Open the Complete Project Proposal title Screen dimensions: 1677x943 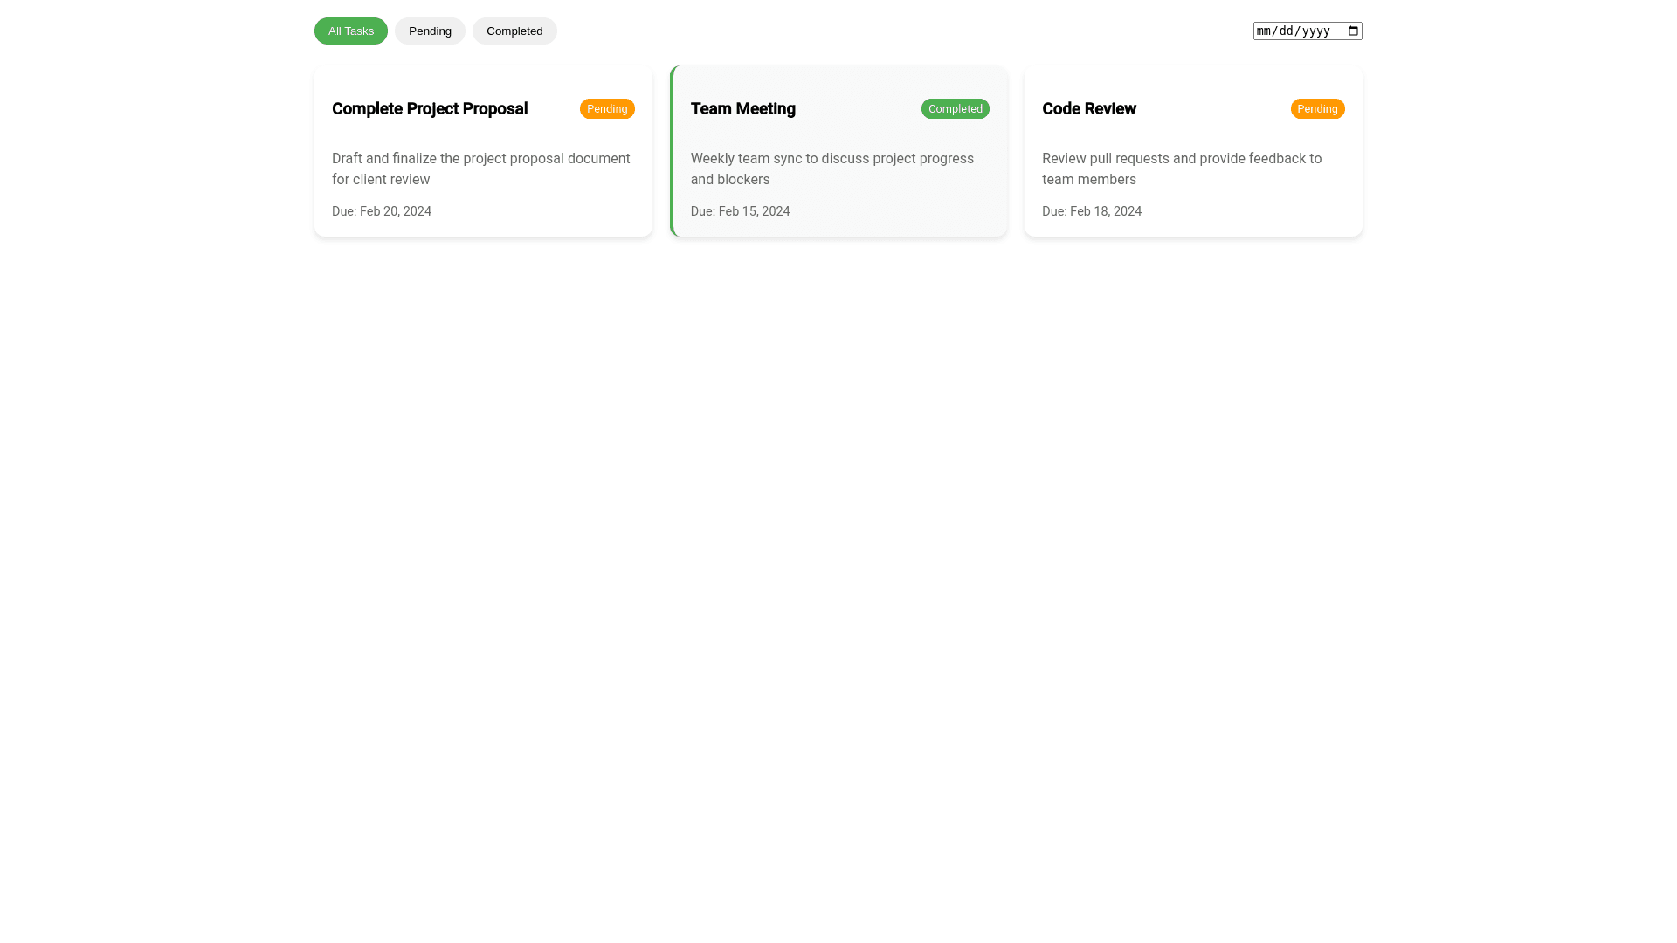pyautogui.click(x=430, y=109)
